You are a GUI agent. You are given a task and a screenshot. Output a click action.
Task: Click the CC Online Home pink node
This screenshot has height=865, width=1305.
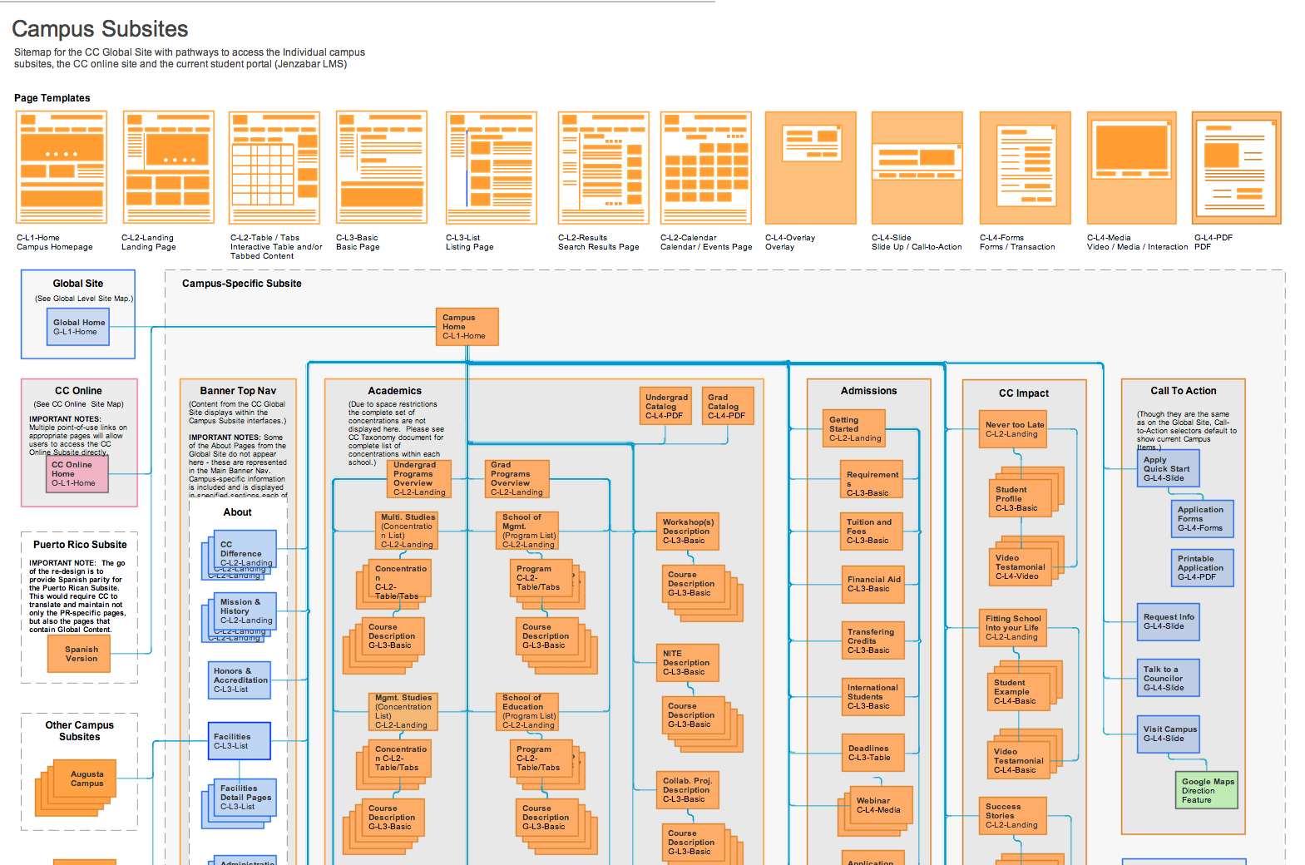(77, 473)
